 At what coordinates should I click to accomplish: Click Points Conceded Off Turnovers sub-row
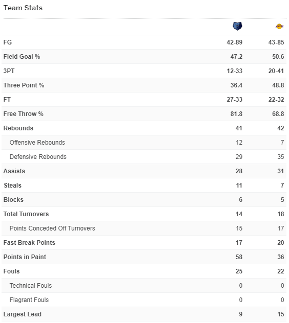pos(144,228)
